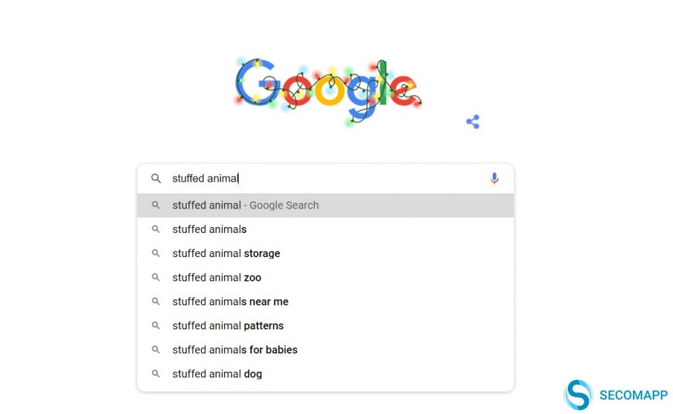Click the Secomapp logo watermark
The width and height of the screenshot is (673, 414).
pyautogui.click(x=578, y=395)
